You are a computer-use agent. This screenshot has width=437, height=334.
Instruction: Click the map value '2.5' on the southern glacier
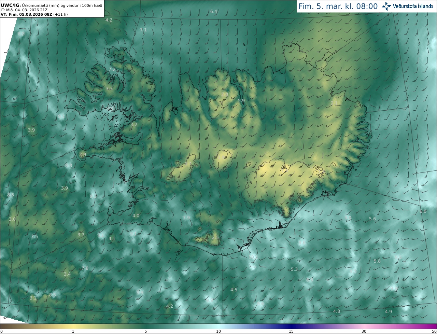pyautogui.click(x=215, y=238)
